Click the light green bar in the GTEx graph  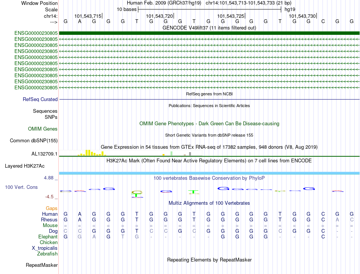(x=172, y=154)
